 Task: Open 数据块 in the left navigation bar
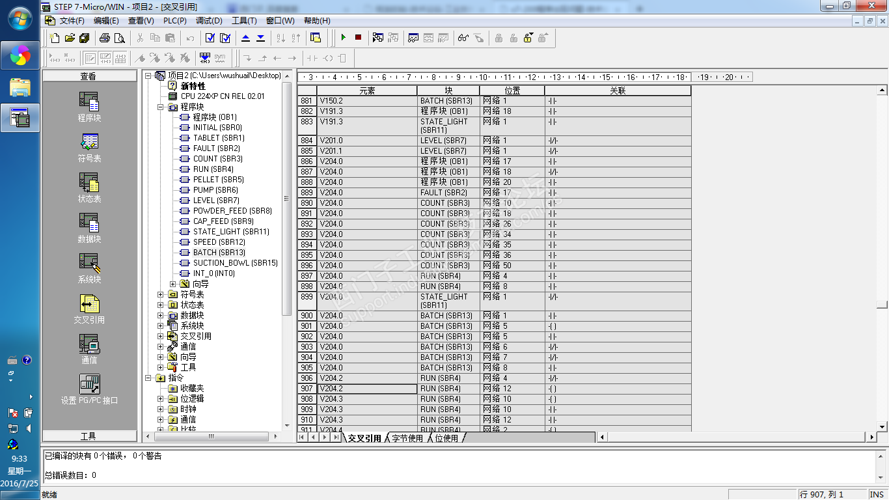[89, 229]
